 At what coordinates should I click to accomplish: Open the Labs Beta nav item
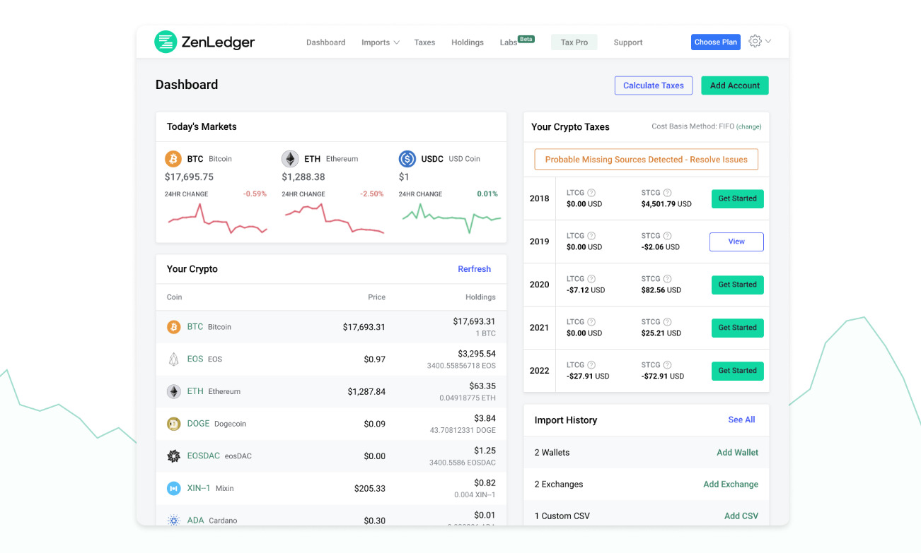pyautogui.click(x=517, y=42)
